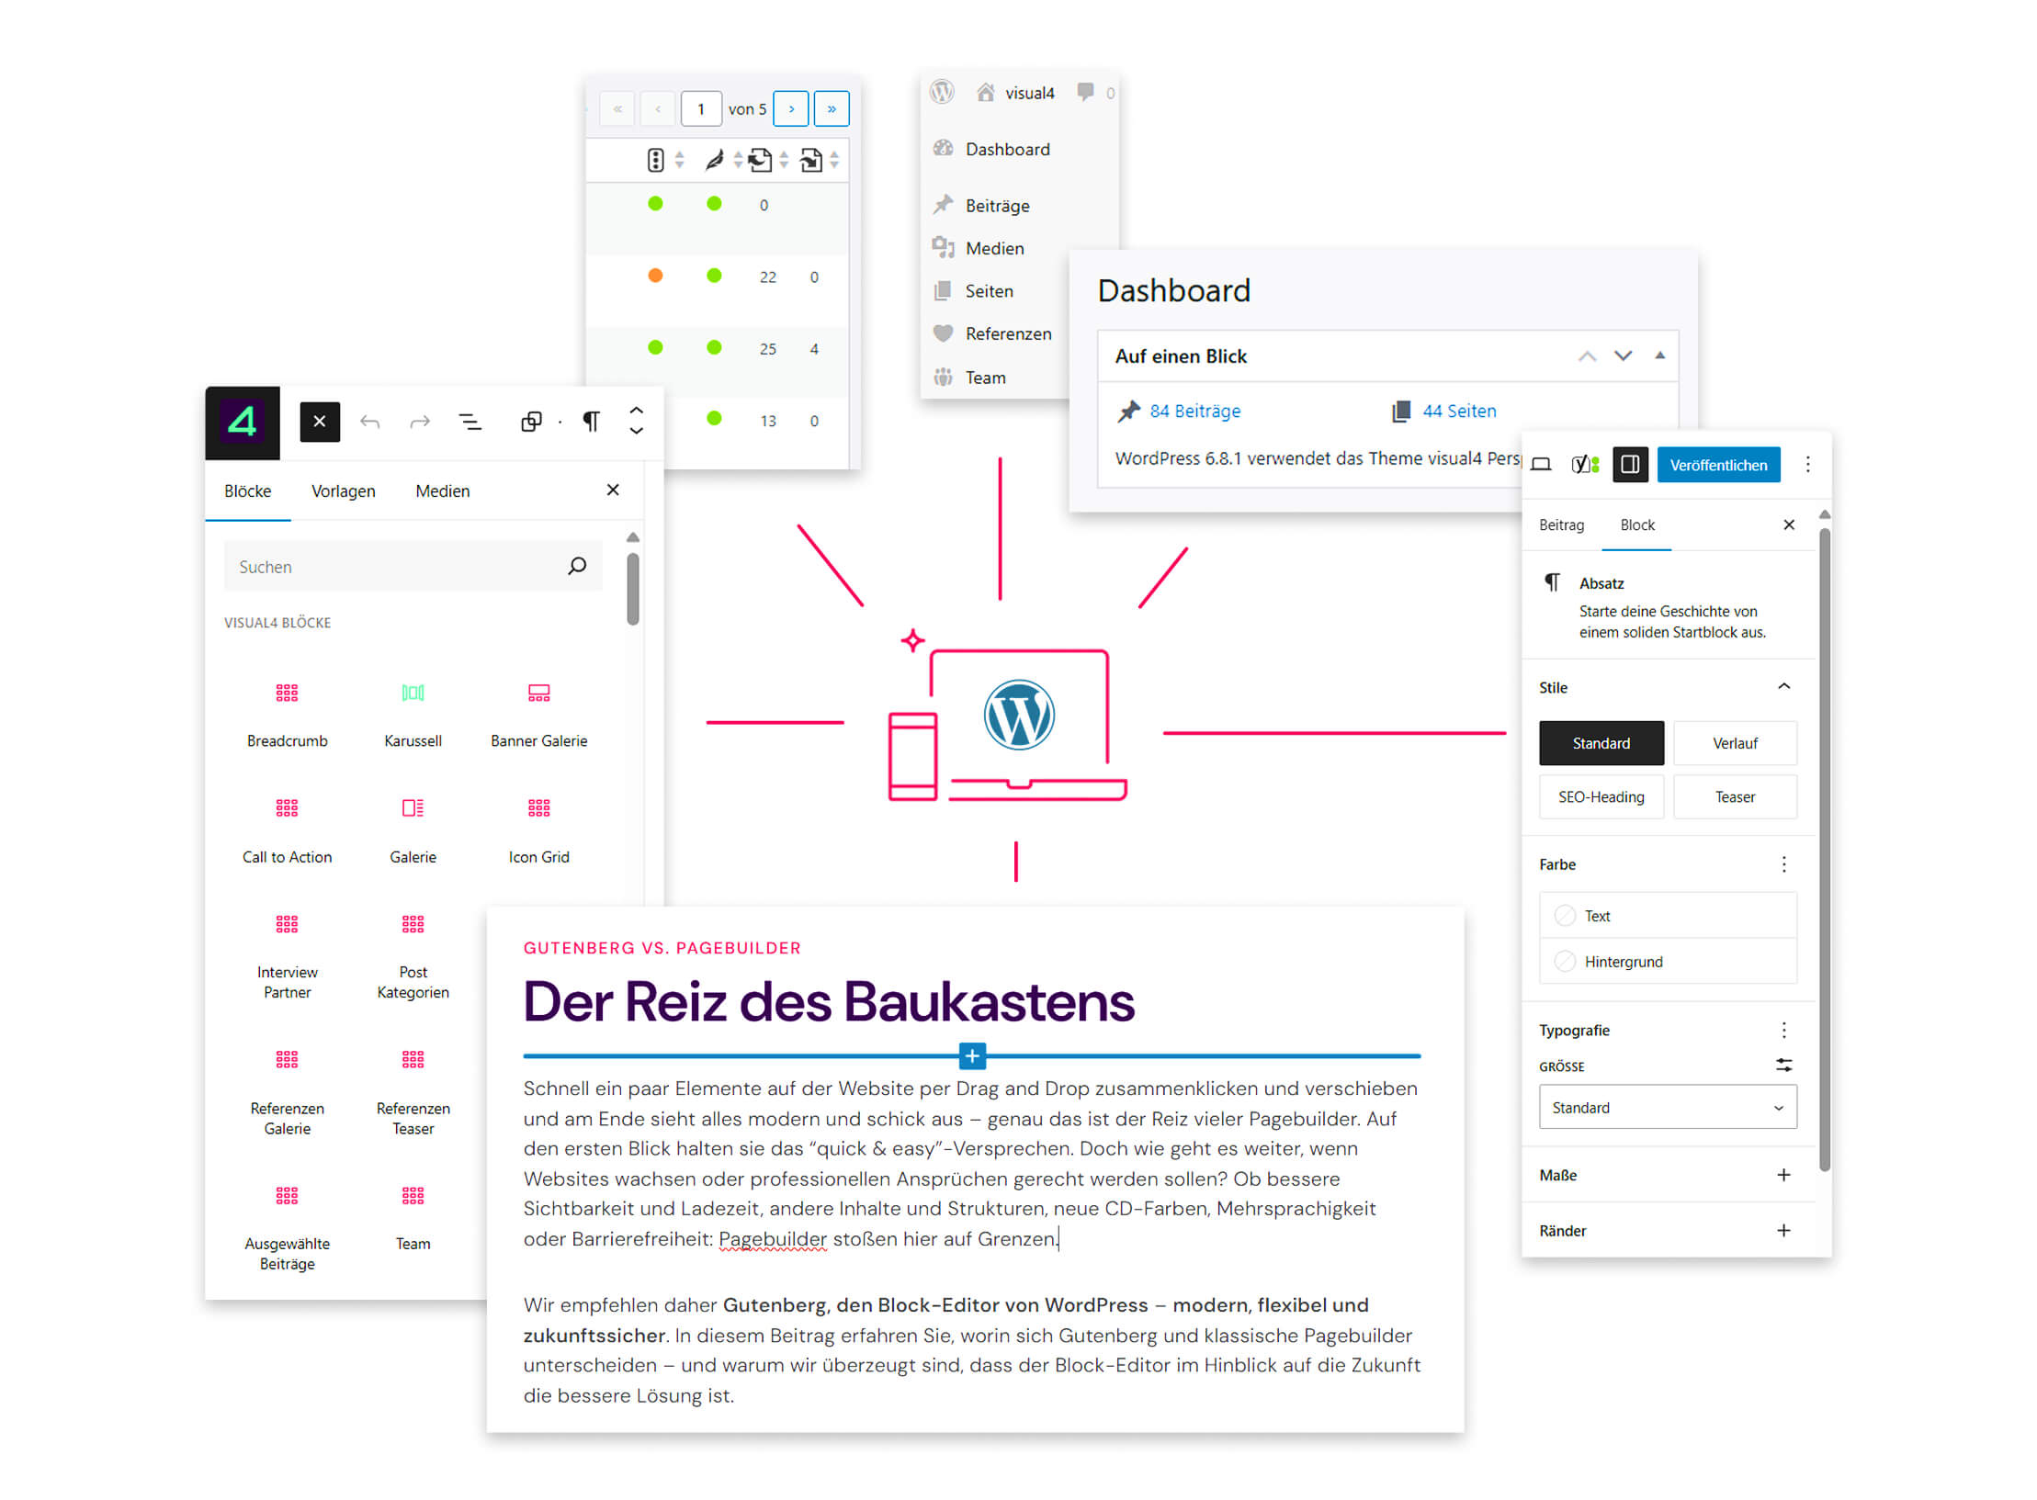Click the undo arrow in editor toolbar
This screenshot has height=1500, width=2037.
pos(369,422)
